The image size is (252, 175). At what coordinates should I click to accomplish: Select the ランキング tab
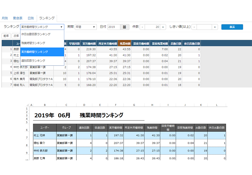(x=47, y=18)
